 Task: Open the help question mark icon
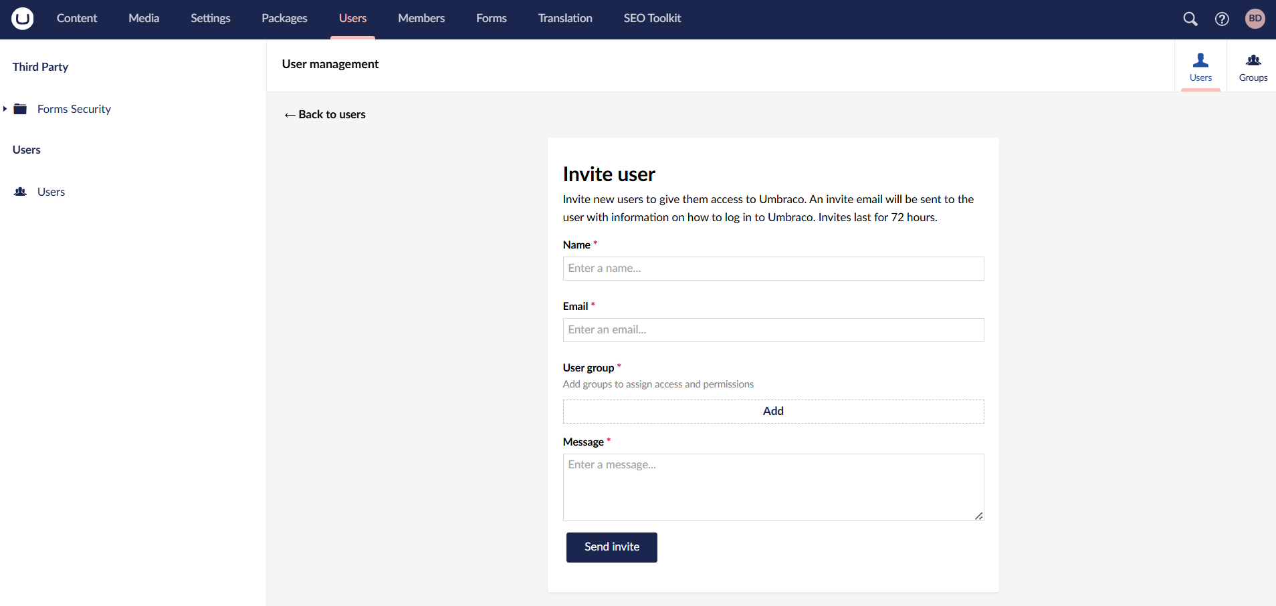click(x=1222, y=19)
